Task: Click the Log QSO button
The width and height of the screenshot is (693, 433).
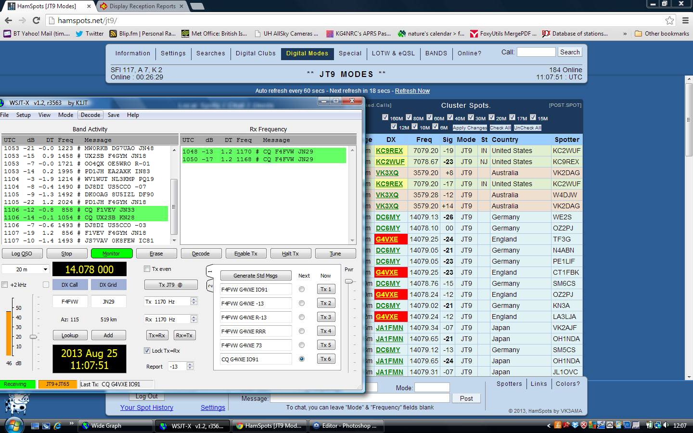Action: click(22, 254)
